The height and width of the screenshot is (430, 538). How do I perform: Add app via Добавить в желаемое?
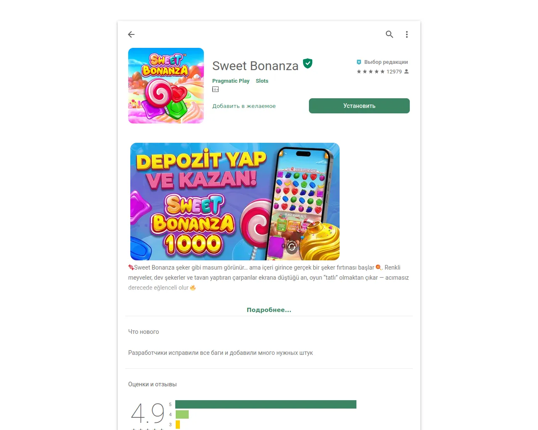point(244,106)
